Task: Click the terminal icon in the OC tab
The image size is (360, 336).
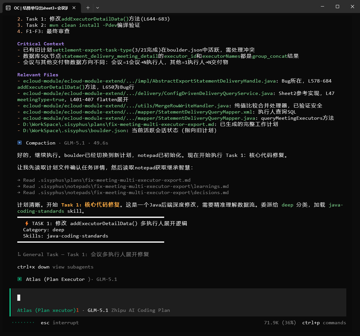Action: (x=8, y=7)
